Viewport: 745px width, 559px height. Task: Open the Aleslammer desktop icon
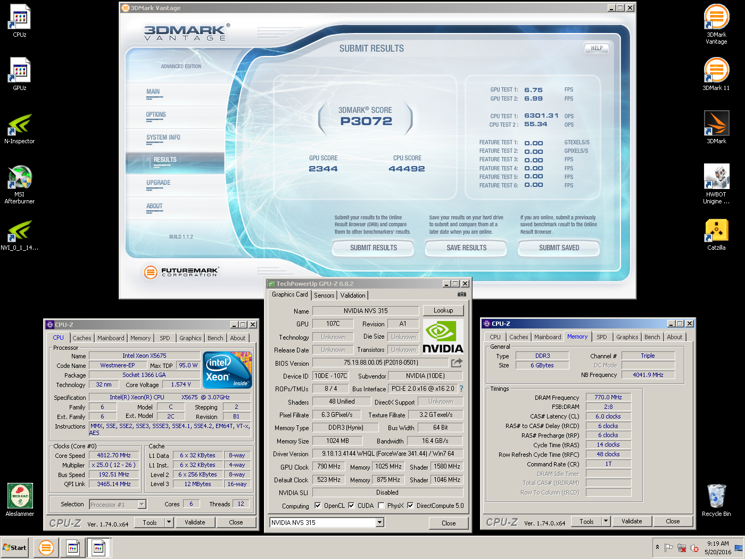20,499
